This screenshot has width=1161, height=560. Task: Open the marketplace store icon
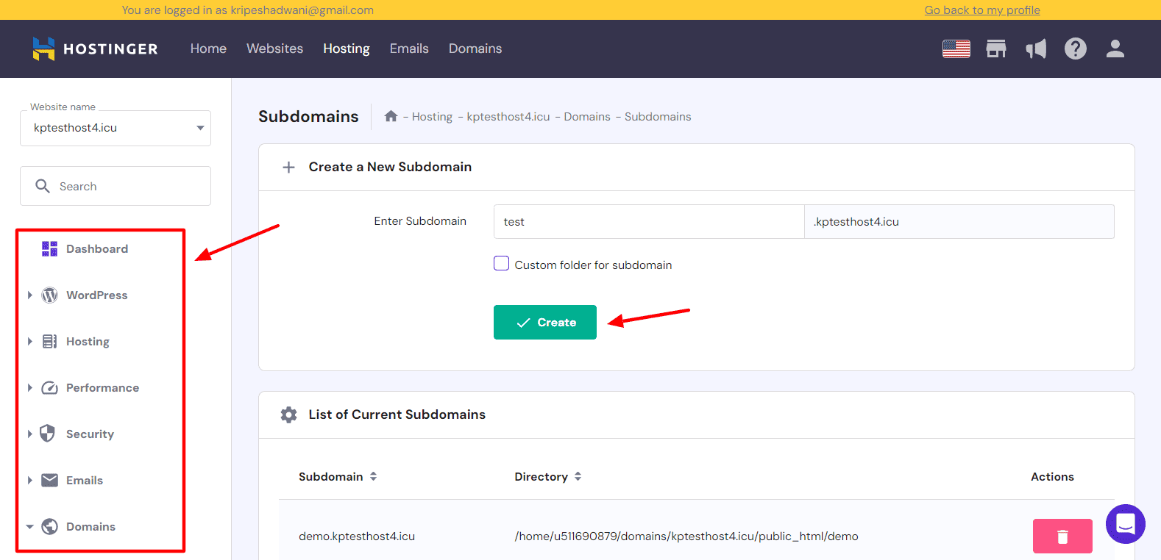click(x=996, y=49)
